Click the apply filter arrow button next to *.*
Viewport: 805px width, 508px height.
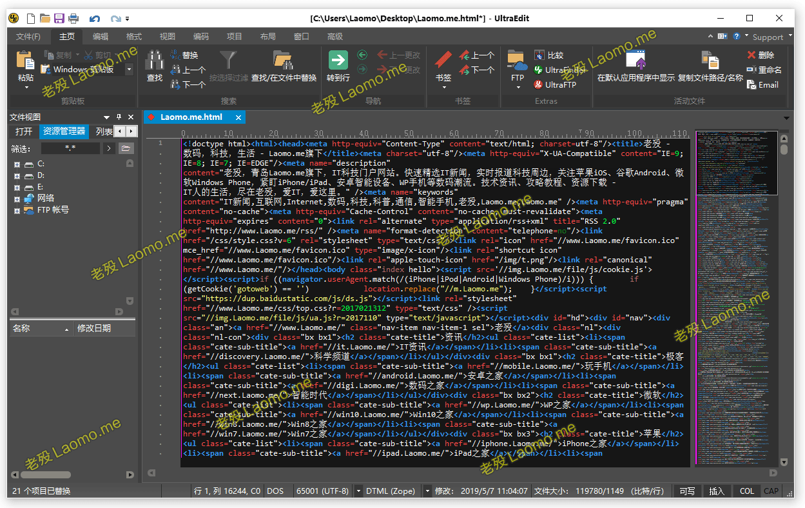pos(109,148)
